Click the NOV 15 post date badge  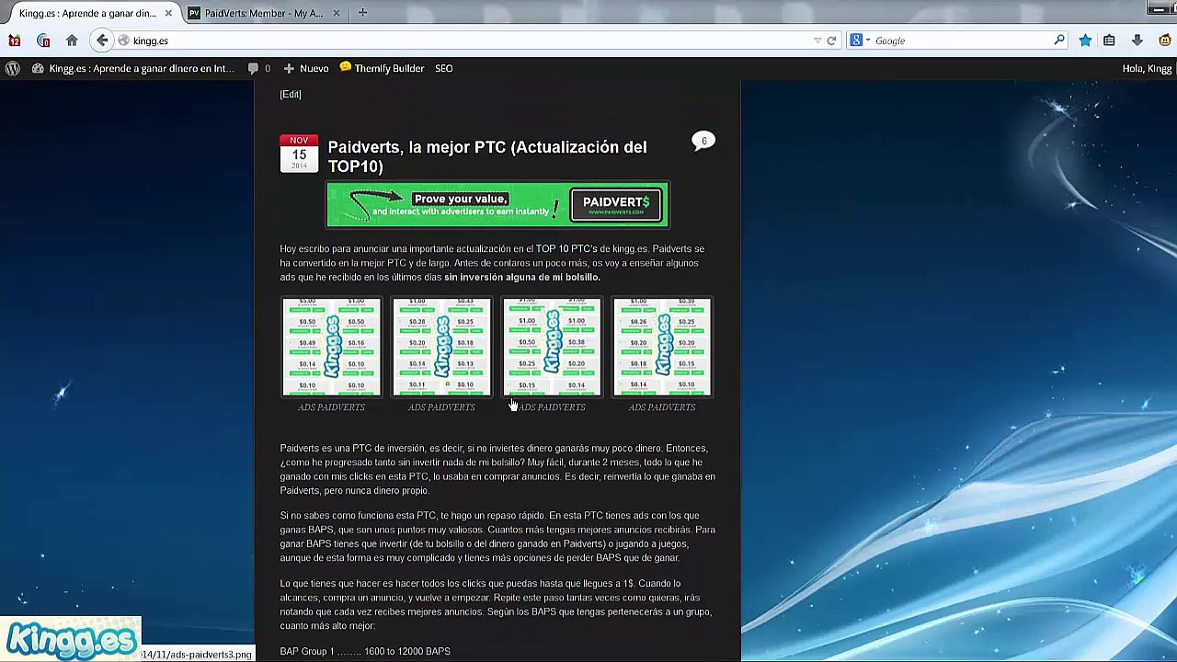[x=299, y=153]
